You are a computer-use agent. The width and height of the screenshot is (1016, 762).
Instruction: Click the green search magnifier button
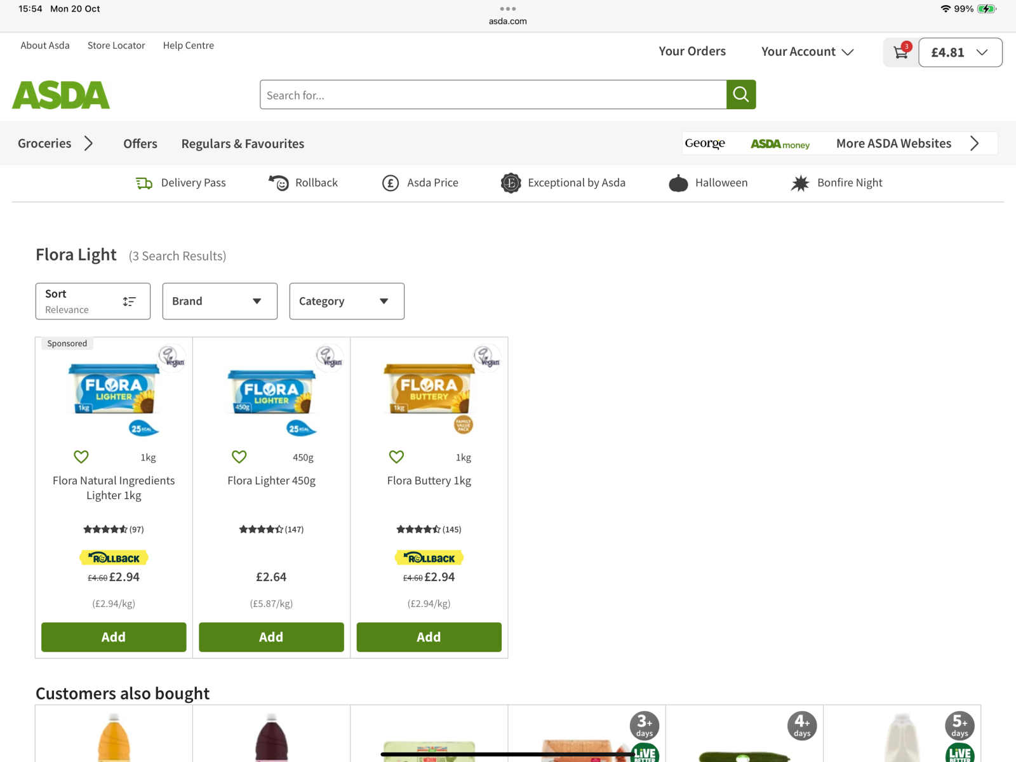coord(740,95)
